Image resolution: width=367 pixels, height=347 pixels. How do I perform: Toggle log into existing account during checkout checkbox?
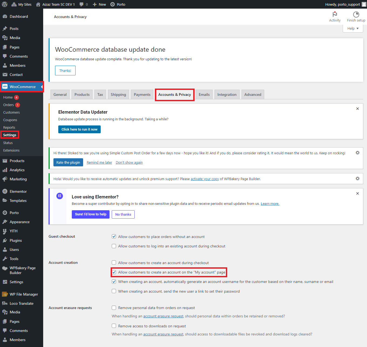pyautogui.click(x=114, y=246)
